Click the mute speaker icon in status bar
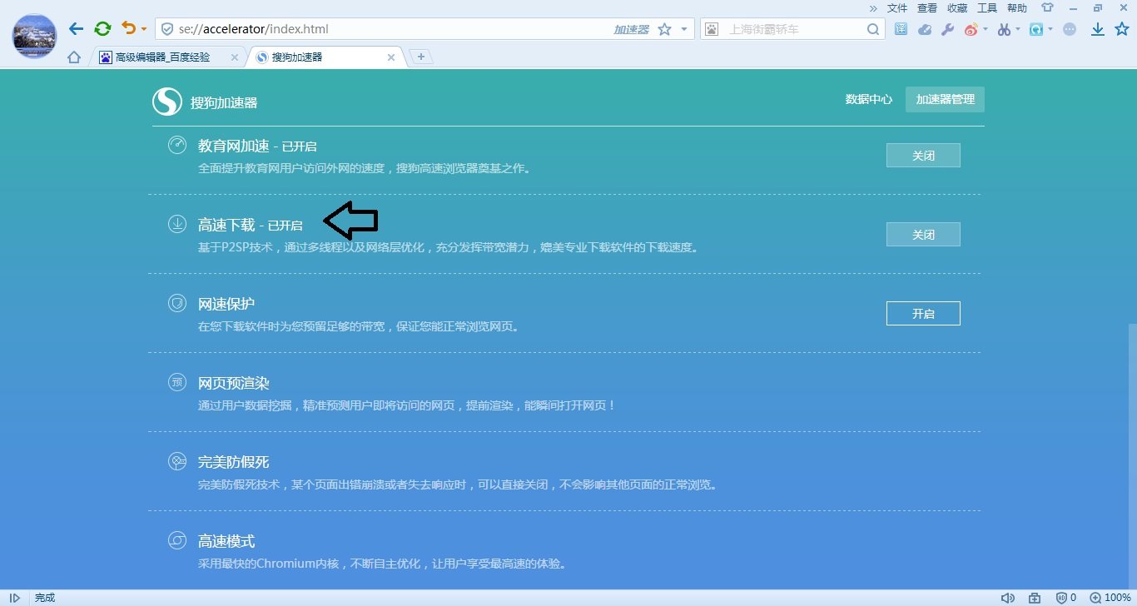 tap(1008, 597)
